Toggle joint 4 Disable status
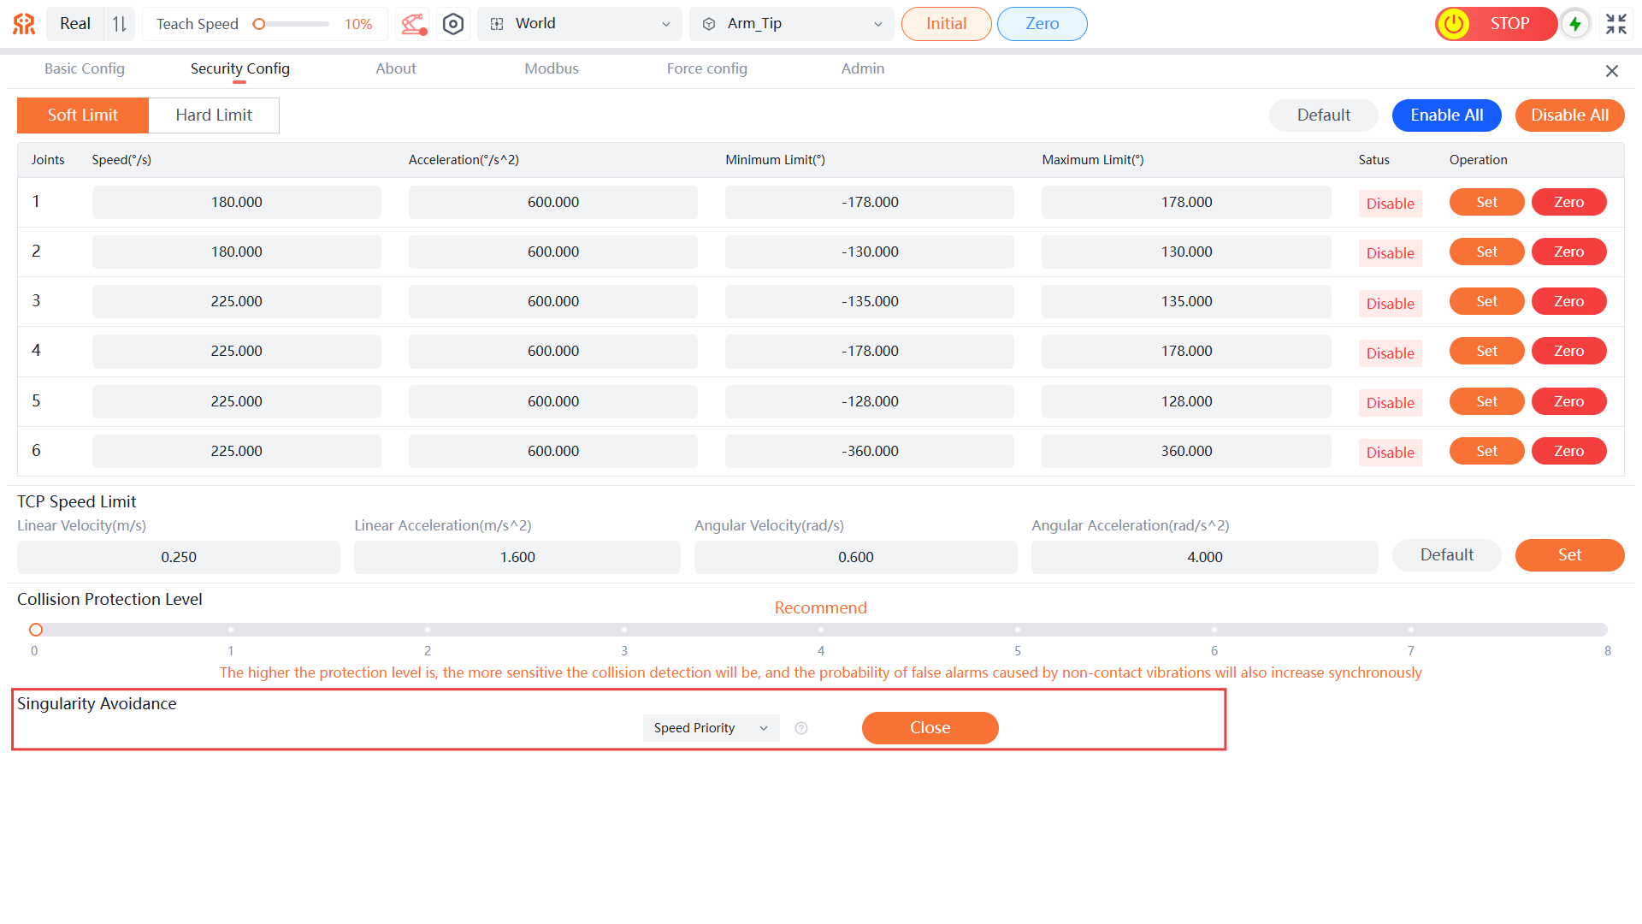 (x=1390, y=353)
